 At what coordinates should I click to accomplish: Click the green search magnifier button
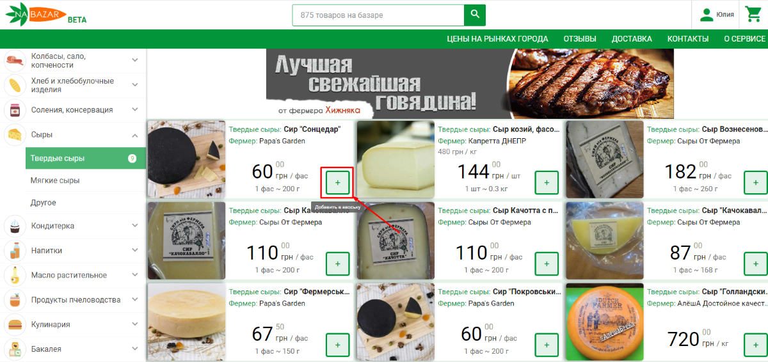coord(475,15)
